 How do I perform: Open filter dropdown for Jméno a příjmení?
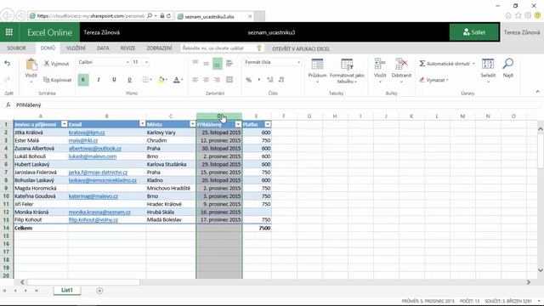pos(65,124)
